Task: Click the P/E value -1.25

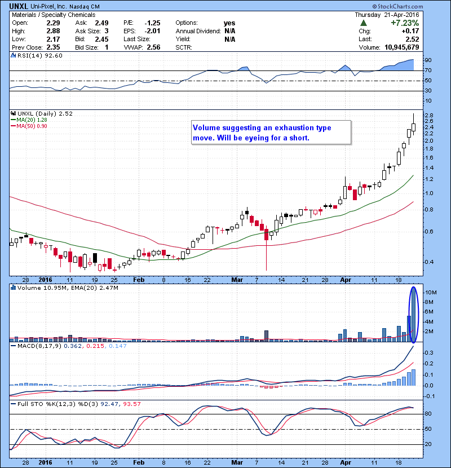Action: 152,23
